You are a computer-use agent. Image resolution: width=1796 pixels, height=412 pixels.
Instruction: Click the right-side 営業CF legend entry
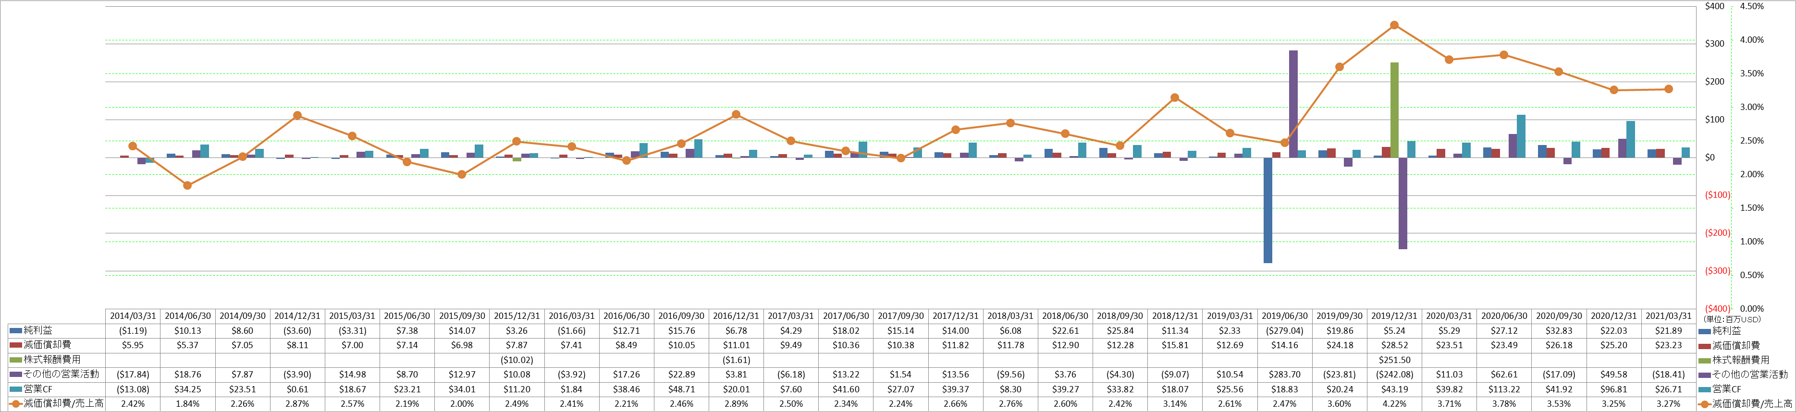coord(1720,389)
